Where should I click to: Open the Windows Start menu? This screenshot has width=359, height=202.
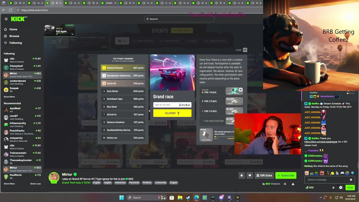point(121,198)
